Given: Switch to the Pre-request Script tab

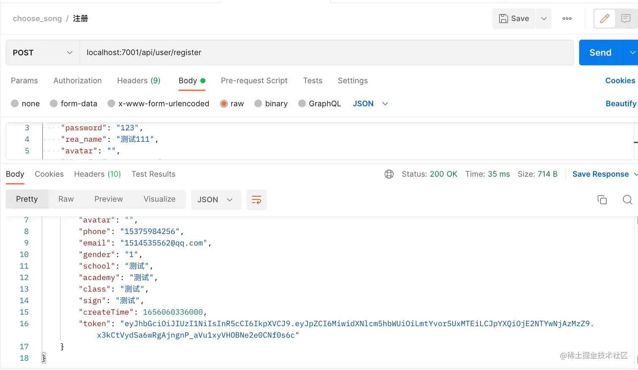Looking at the screenshot, I should (x=254, y=81).
